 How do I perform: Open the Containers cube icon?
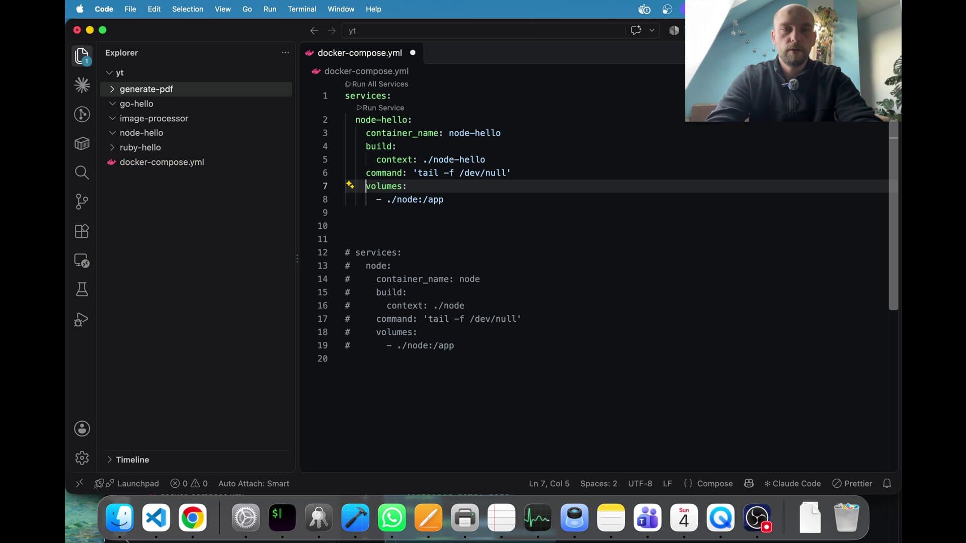82,143
